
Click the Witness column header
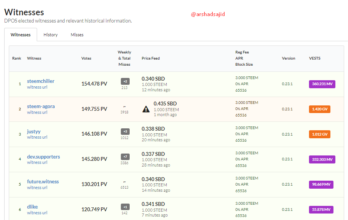point(34,58)
